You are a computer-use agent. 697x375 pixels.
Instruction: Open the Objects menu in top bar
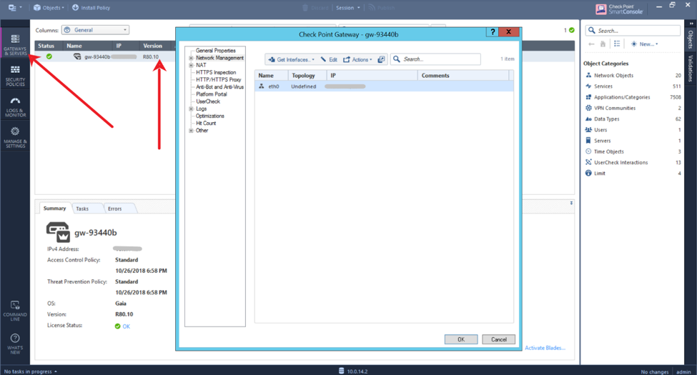[49, 8]
